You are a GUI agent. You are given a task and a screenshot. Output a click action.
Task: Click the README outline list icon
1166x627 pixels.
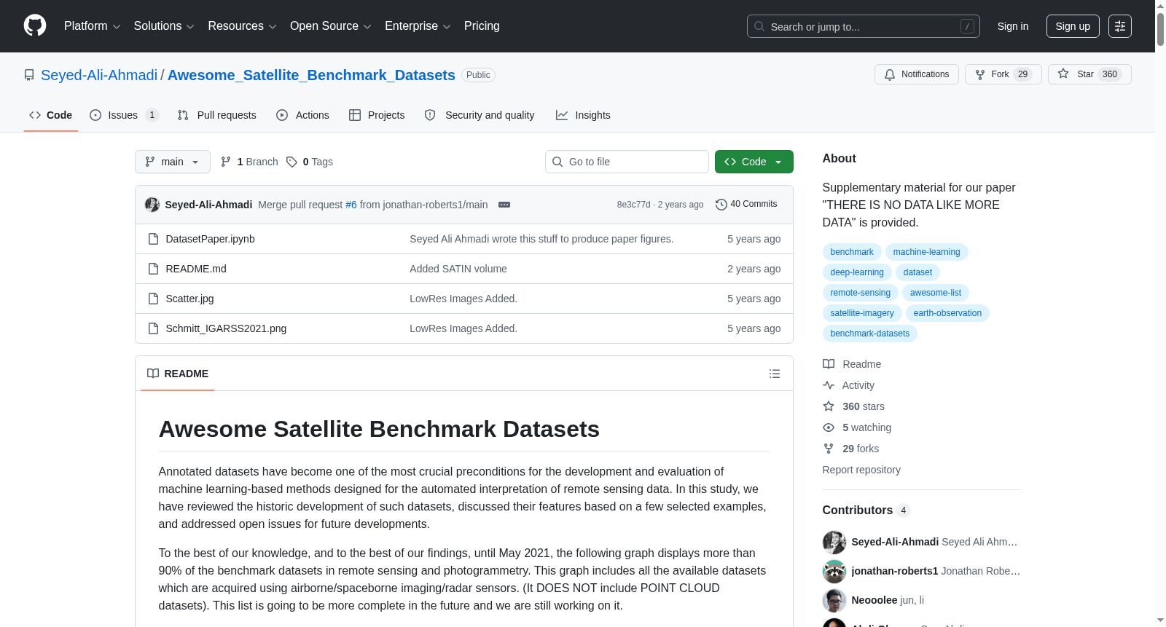coord(775,374)
